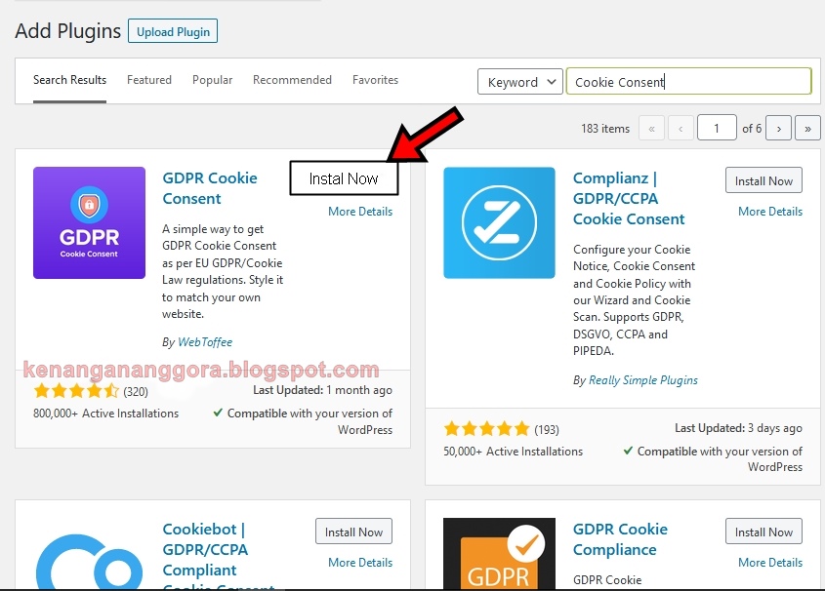Screen dimensions: 825x591
Task: Click the Complianz plugin logo icon
Action: click(x=499, y=222)
